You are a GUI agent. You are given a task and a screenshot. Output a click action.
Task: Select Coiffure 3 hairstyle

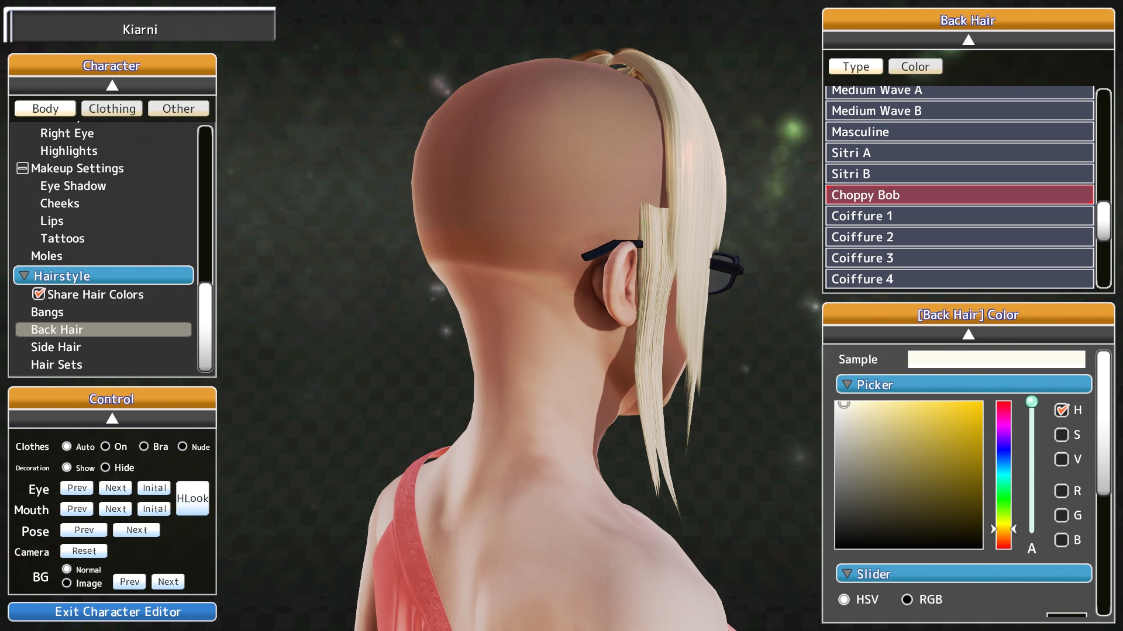(x=959, y=258)
